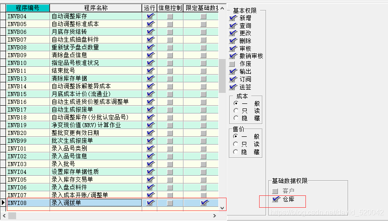Viewport: 388px width, 221px height.
Task: Select the INVB11 program code cell
Action: (28, 71)
